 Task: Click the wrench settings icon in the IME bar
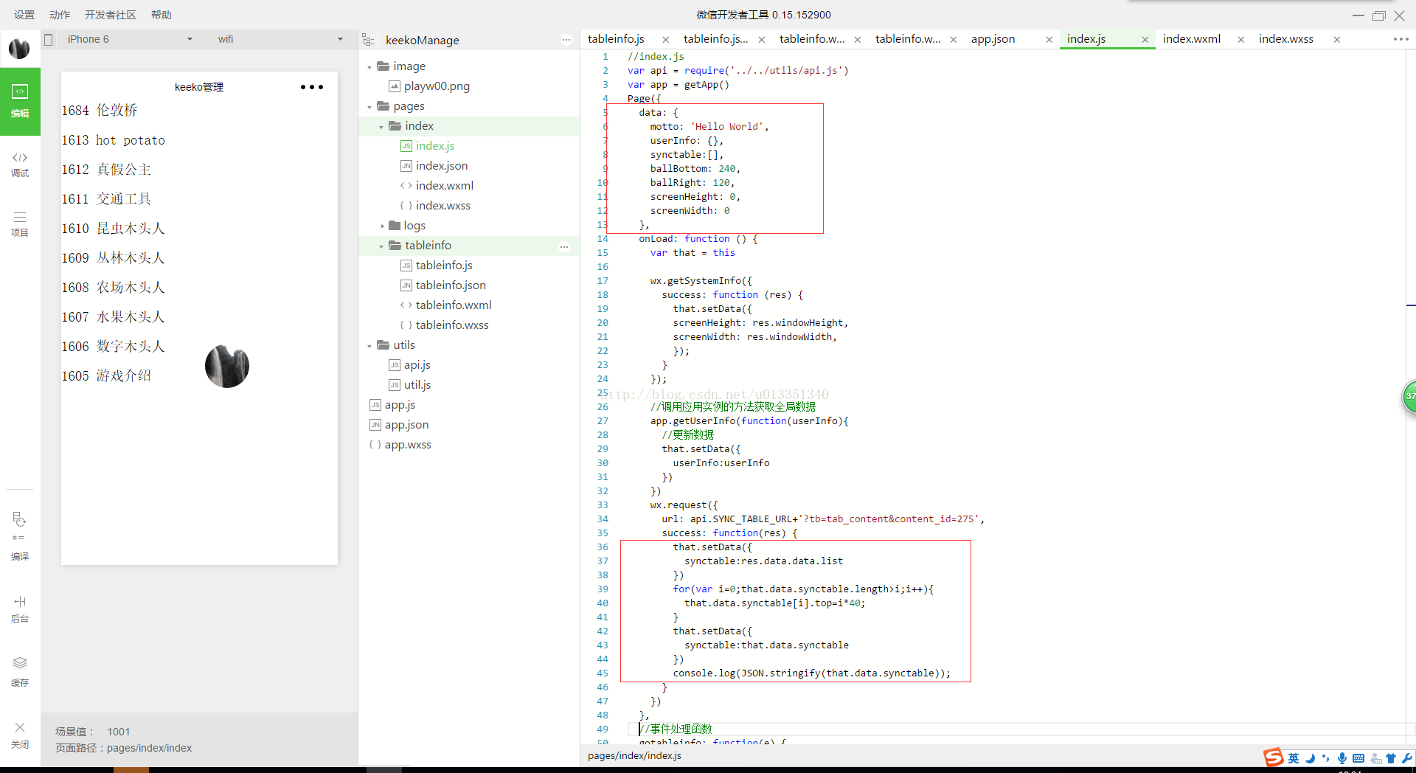(1407, 758)
